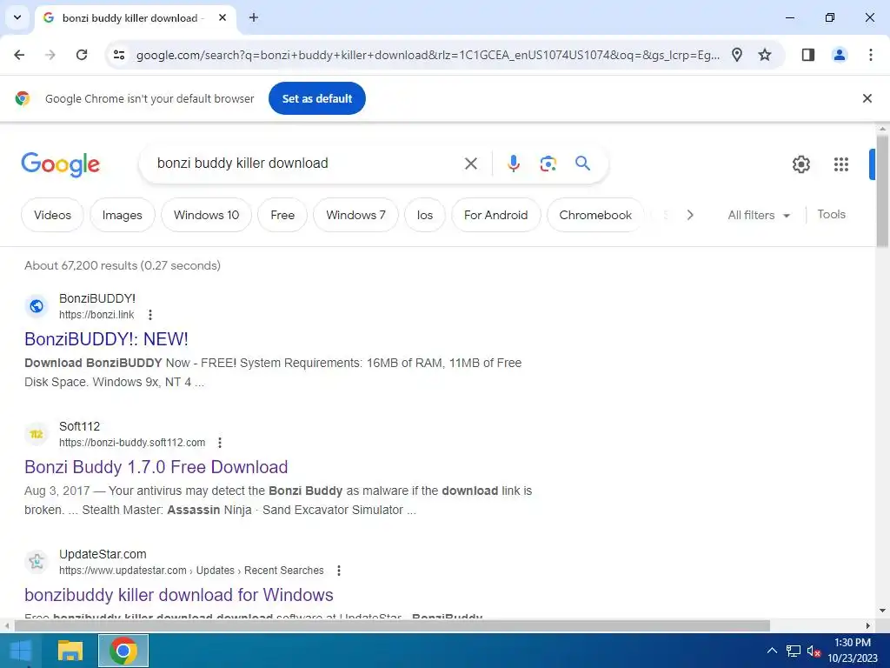890x668 pixels.
Task: Click the vertical page scrollbar
Action: pyautogui.click(x=882, y=190)
